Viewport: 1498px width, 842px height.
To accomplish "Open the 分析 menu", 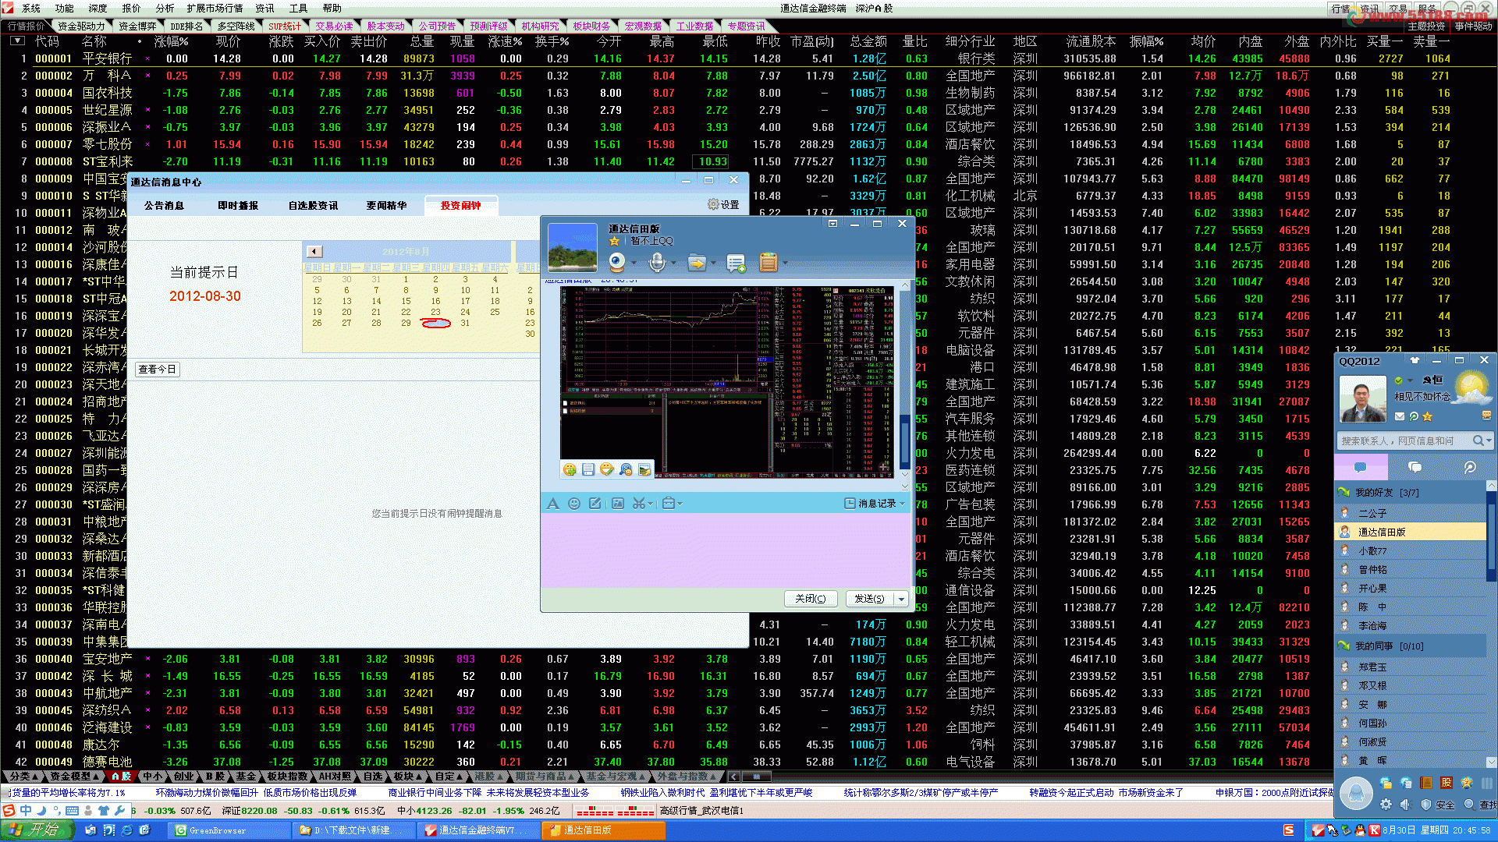I will (165, 8).
